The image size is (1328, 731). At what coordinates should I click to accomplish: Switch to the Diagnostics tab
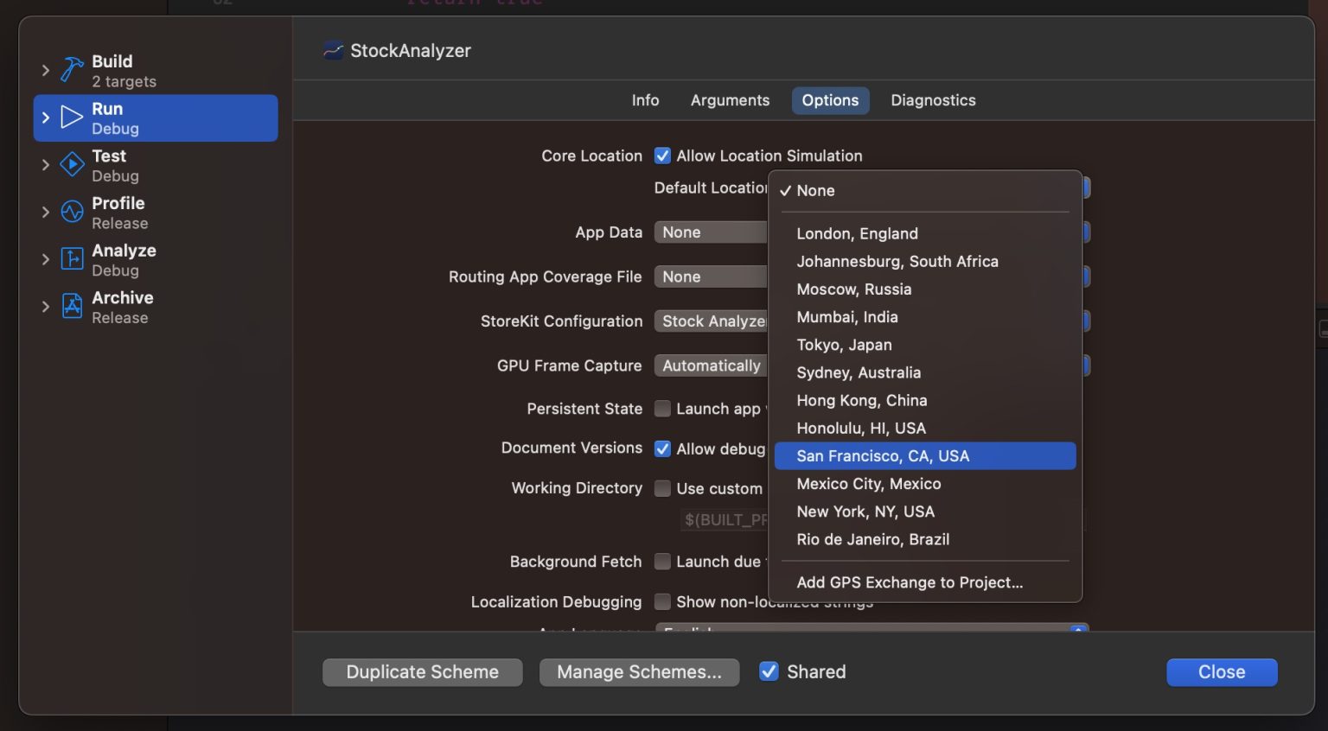pos(933,100)
